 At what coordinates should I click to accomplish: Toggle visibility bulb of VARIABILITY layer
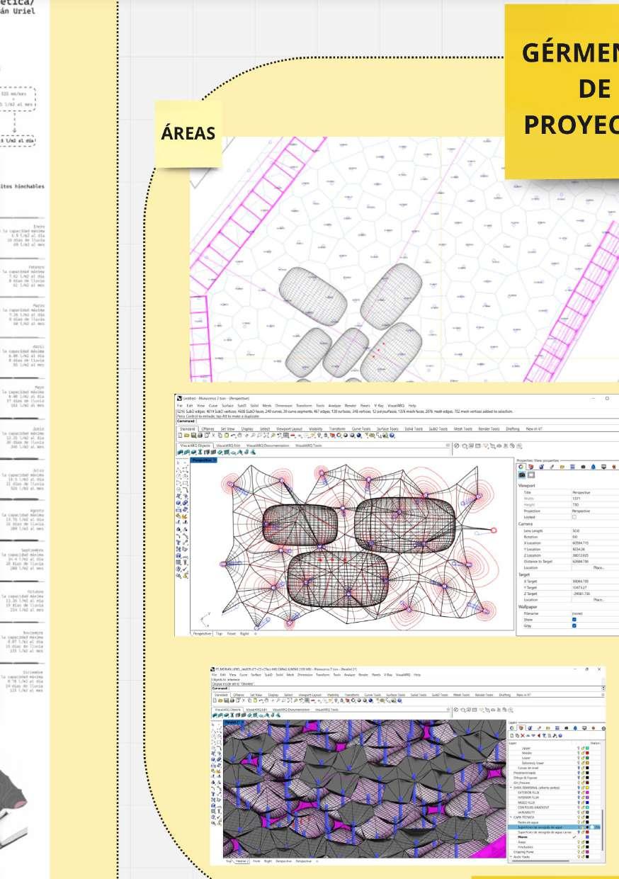pos(579,812)
